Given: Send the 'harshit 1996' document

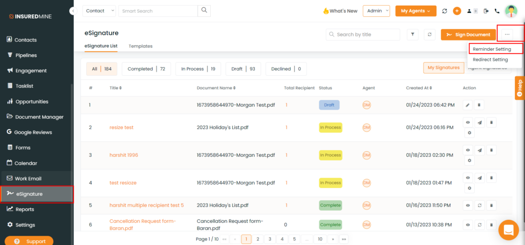Looking at the screenshot, I should 480,150.
